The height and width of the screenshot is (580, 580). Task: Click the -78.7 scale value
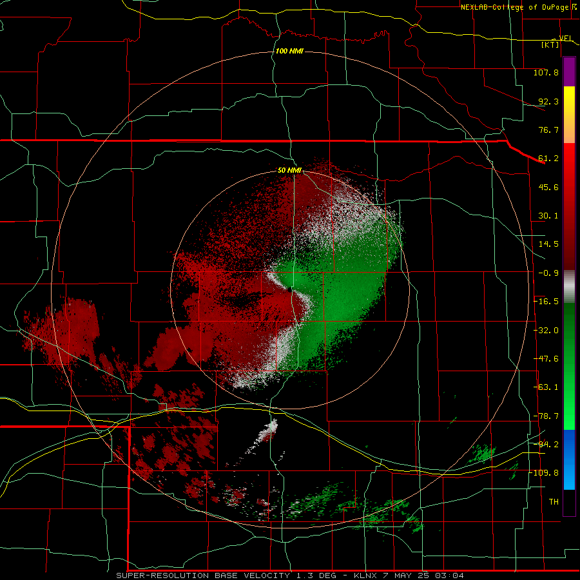tap(546, 416)
